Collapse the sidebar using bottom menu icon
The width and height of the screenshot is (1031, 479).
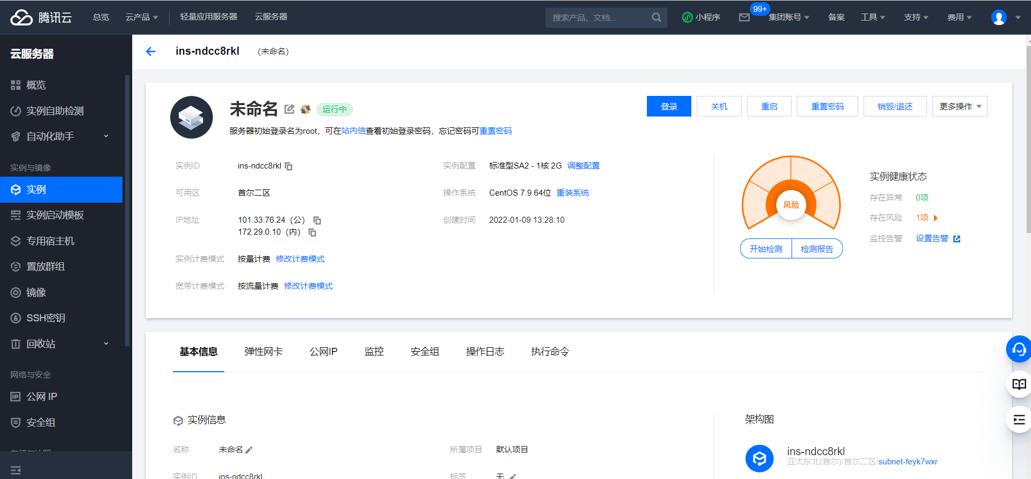(x=16, y=470)
